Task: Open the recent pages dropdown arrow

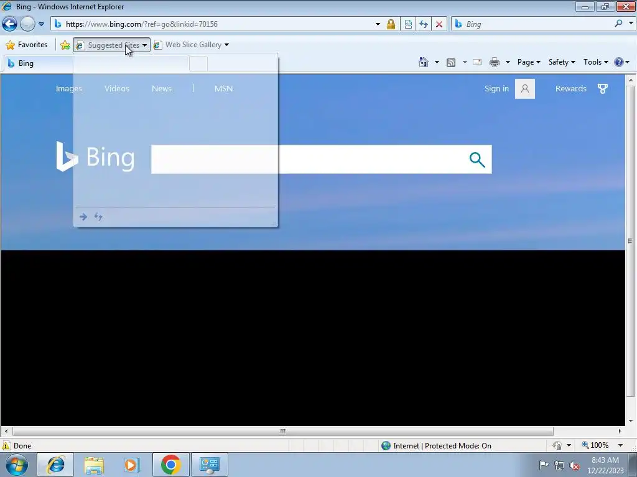Action: click(42, 24)
